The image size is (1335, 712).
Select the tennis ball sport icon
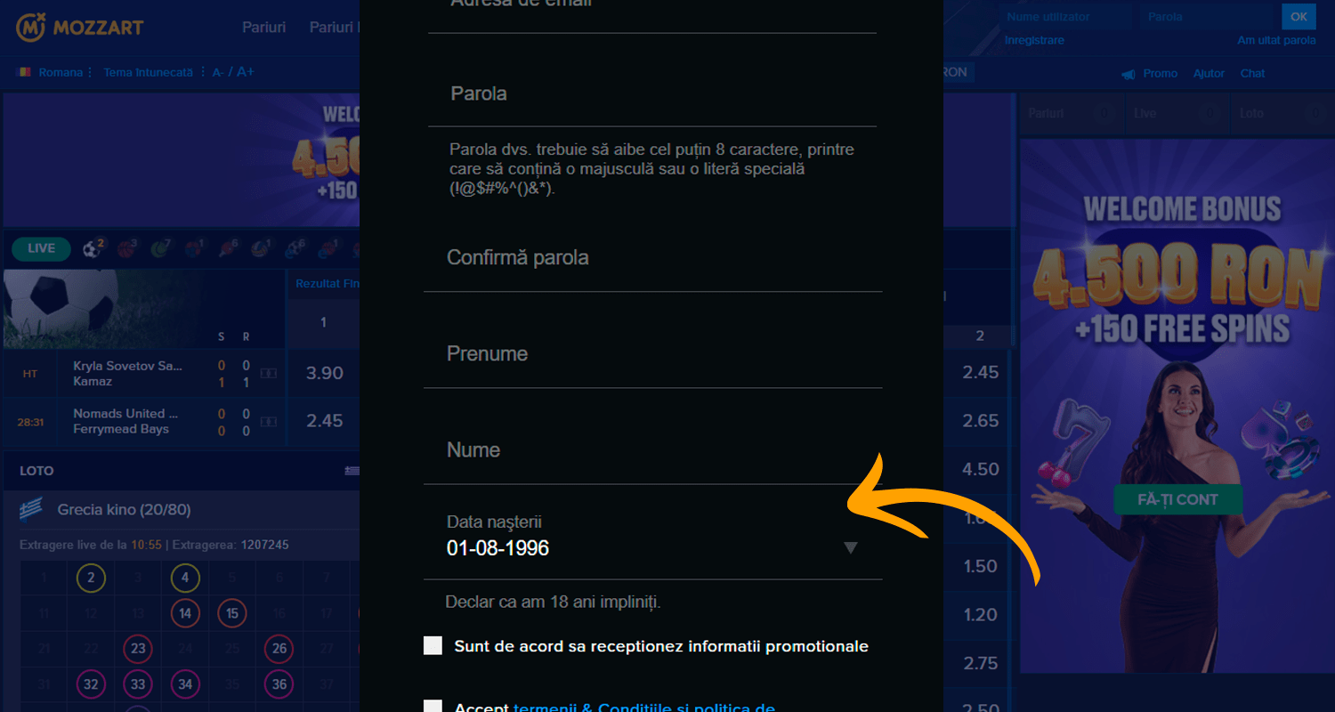coord(160,249)
